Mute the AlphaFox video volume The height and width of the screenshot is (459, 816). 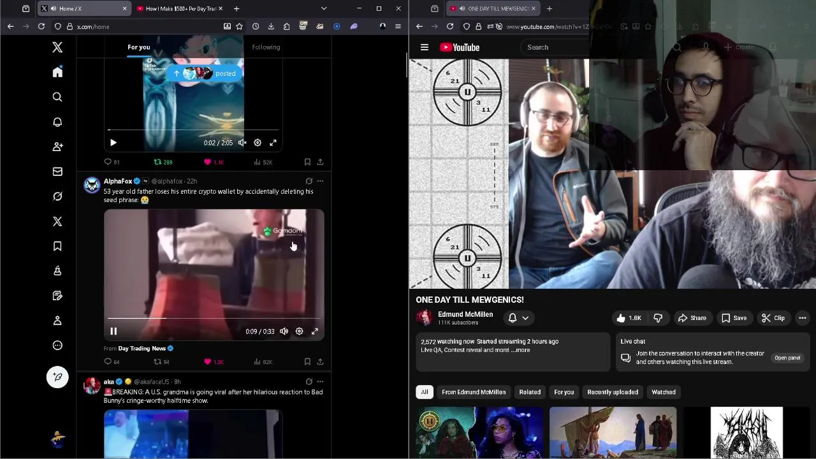[284, 331]
